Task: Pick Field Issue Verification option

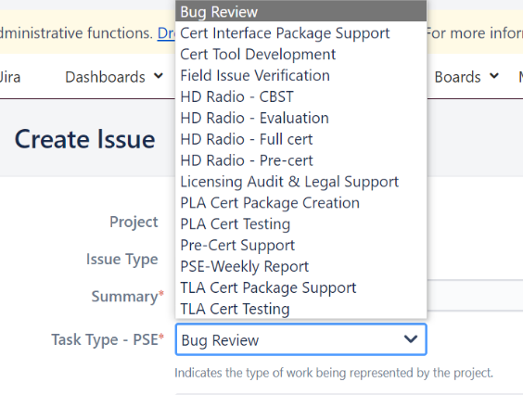Action: click(x=300, y=75)
